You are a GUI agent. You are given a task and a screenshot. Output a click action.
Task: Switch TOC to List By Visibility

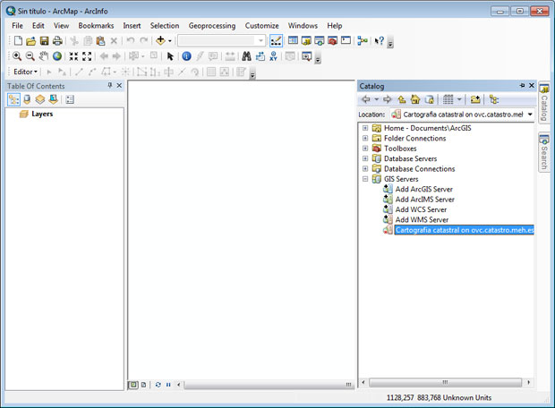click(x=40, y=100)
